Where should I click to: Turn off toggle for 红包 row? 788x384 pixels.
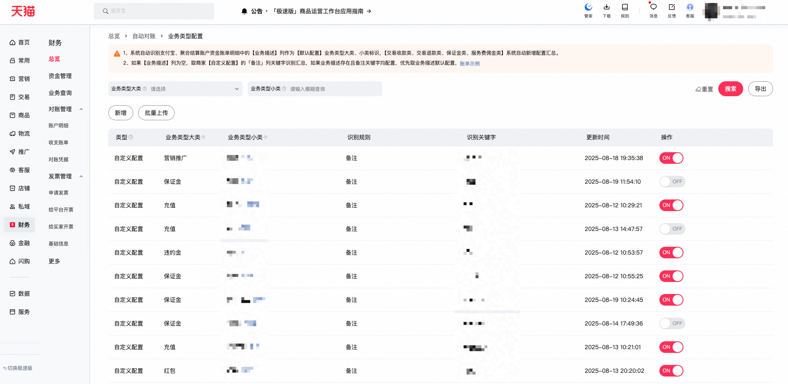pos(671,371)
